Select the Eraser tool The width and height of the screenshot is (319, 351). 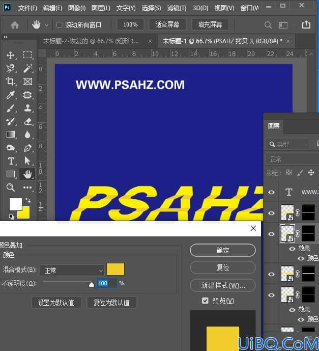click(27, 121)
